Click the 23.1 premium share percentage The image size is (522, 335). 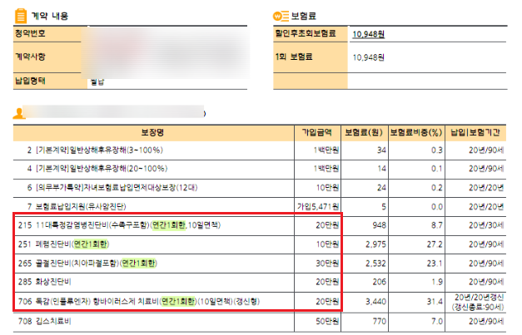(435, 264)
